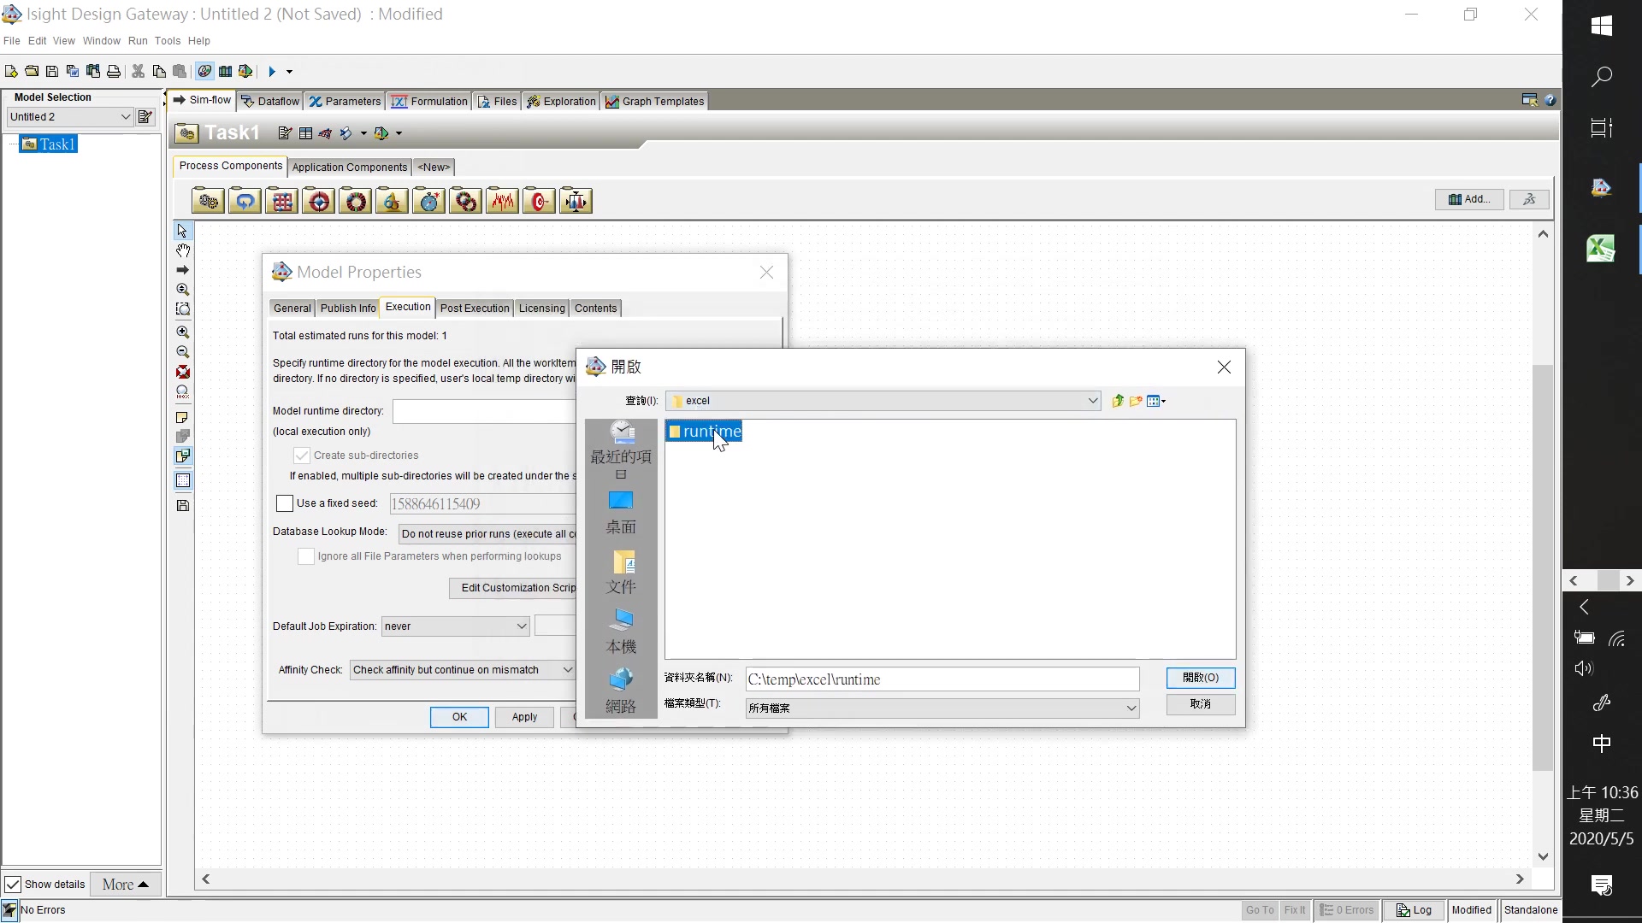Select the hand pan tool
This screenshot has width=1642, height=923.
[x=182, y=250]
